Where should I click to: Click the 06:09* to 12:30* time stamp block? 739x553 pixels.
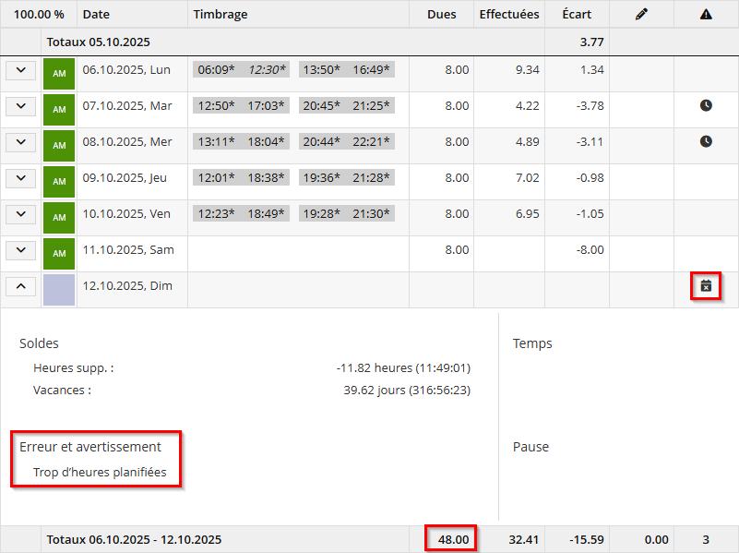pyautogui.click(x=242, y=70)
